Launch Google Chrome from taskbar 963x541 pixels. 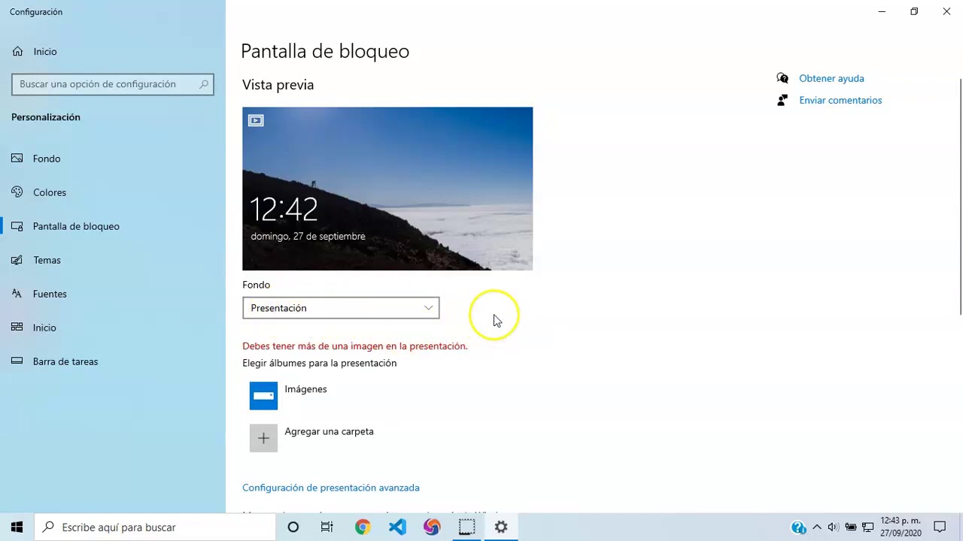coord(363,527)
